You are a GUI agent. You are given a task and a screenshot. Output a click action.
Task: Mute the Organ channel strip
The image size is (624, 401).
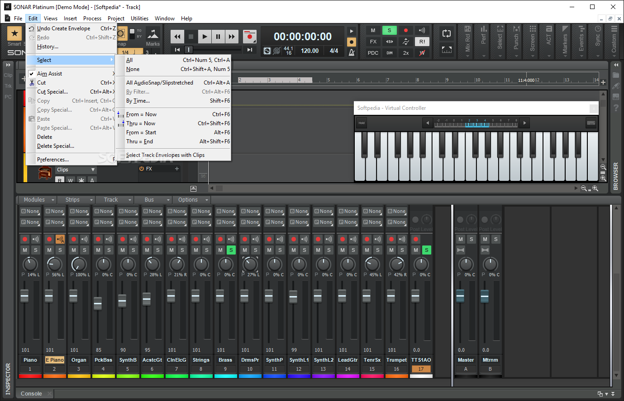pos(74,250)
